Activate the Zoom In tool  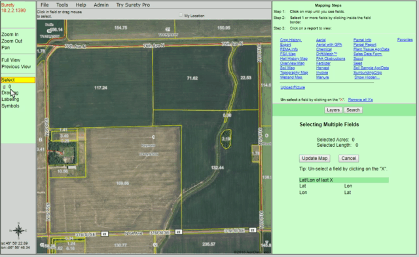point(10,34)
